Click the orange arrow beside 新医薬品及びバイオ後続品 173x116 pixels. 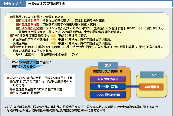coord(53,40)
